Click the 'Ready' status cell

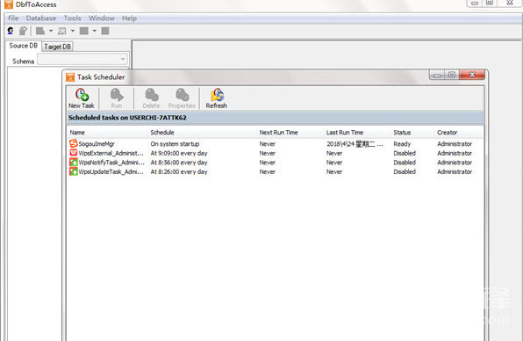(402, 144)
